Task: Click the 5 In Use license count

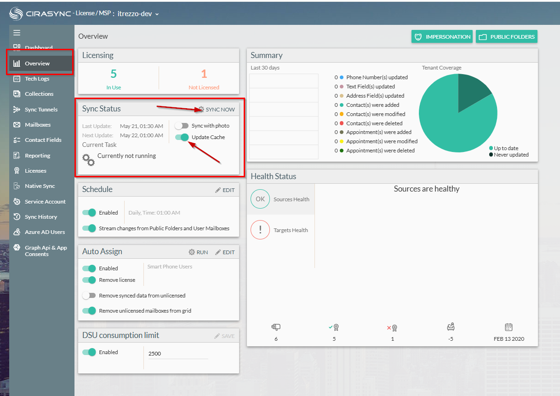Action: pyautogui.click(x=114, y=74)
